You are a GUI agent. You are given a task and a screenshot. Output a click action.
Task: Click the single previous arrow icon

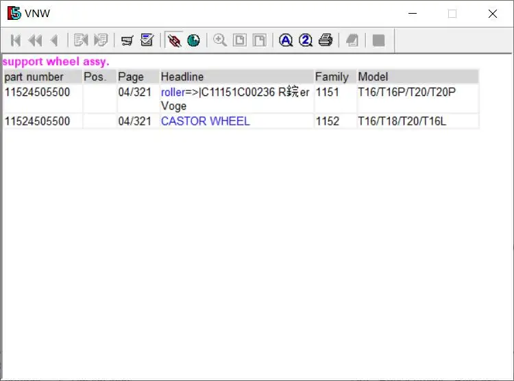point(53,40)
